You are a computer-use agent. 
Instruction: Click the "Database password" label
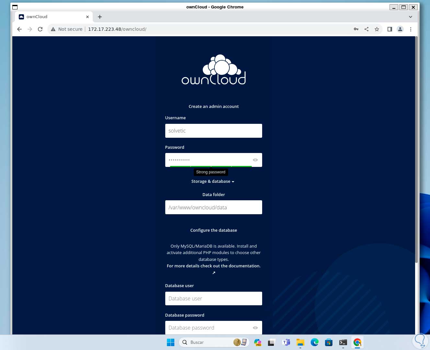[x=185, y=315]
